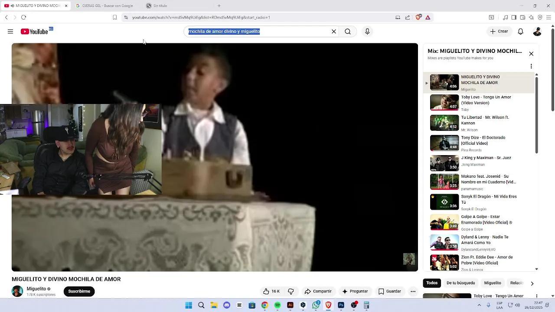The image size is (555, 312).
Task: Play Tony Dize - El Doctorado
Action: [x=479, y=143]
